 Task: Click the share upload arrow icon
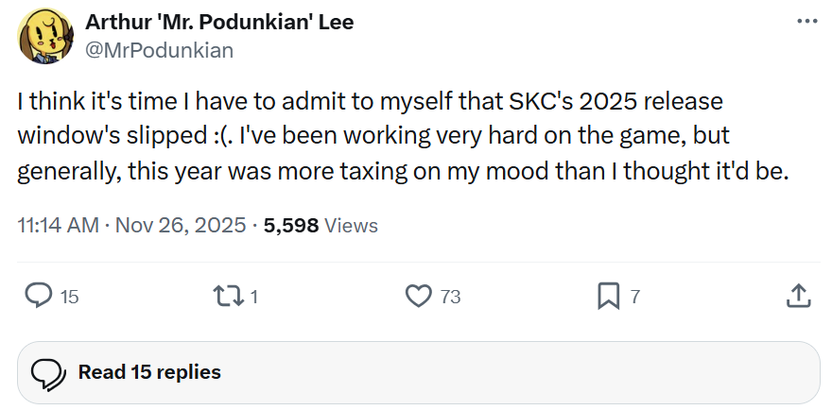click(x=798, y=296)
